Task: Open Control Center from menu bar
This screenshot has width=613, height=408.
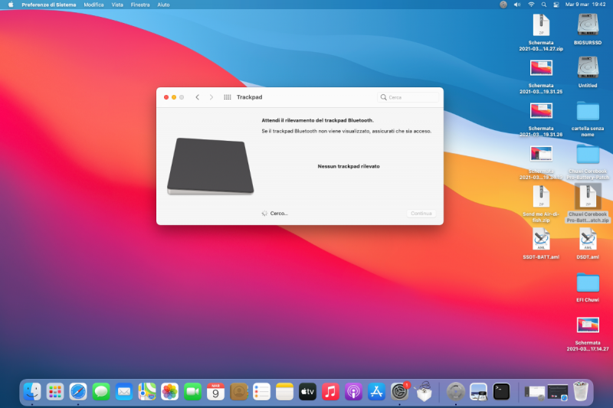Action: click(x=556, y=5)
